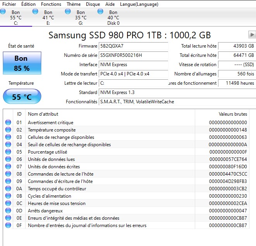
Task: Select the Avertissement critique attribute name
Action: click(51, 123)
